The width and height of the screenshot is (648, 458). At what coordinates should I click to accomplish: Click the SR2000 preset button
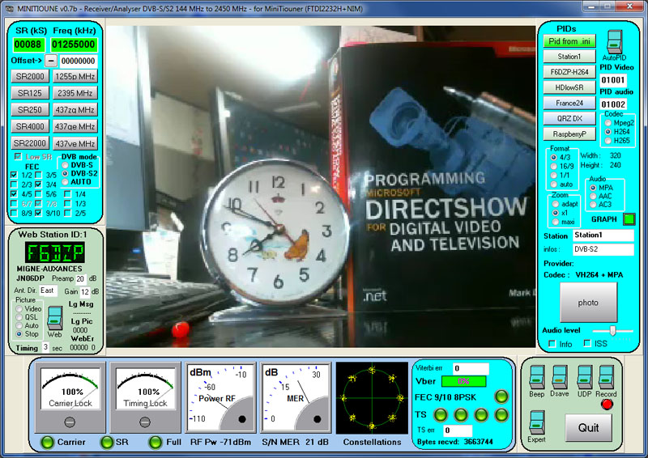coord(30,76)
